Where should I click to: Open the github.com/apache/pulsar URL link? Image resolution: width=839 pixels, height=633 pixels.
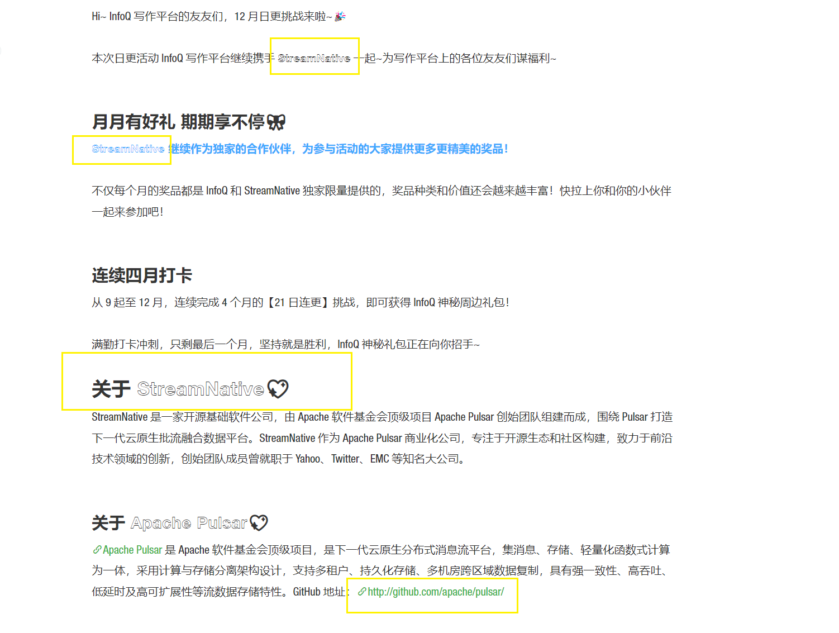[436, 592]
